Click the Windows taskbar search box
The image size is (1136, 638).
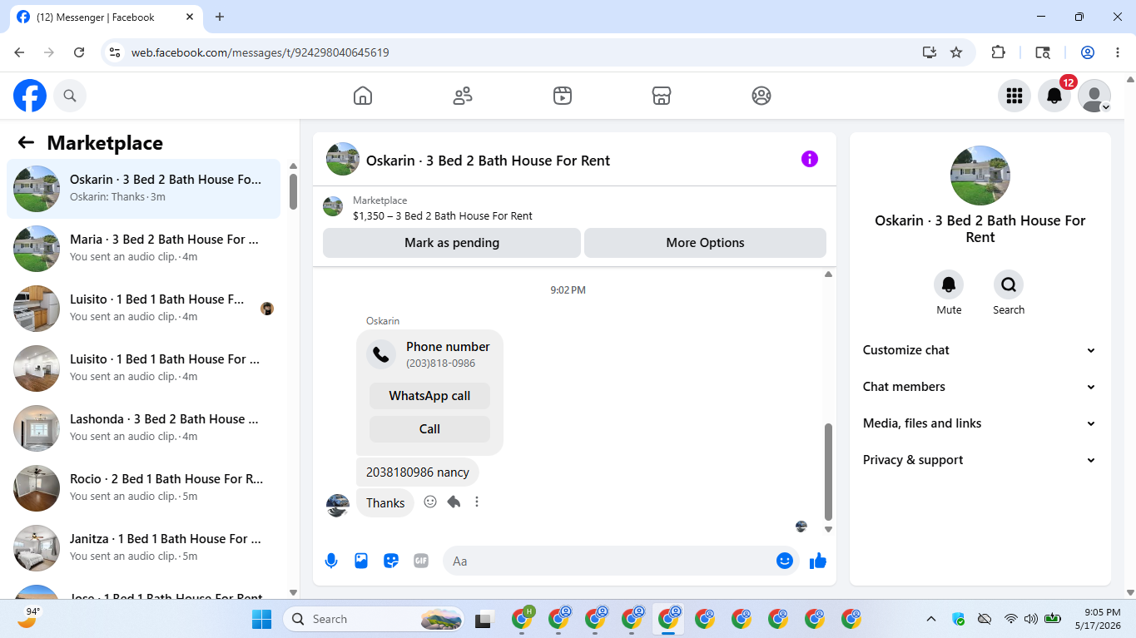tap(375, 619)
